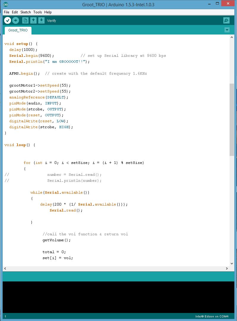Click 'digitalWrite(reset, LOW);' line

click(x=39, y=121)
